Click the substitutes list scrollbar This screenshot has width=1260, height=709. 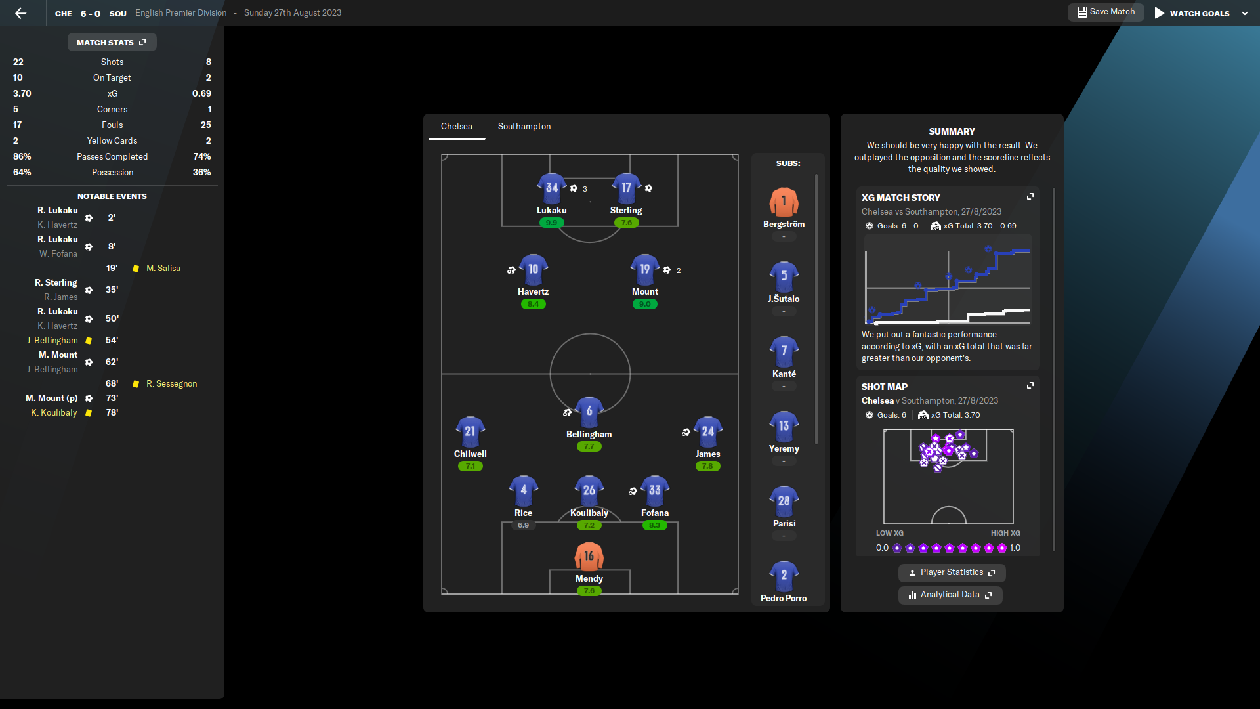tap(816, 309)
